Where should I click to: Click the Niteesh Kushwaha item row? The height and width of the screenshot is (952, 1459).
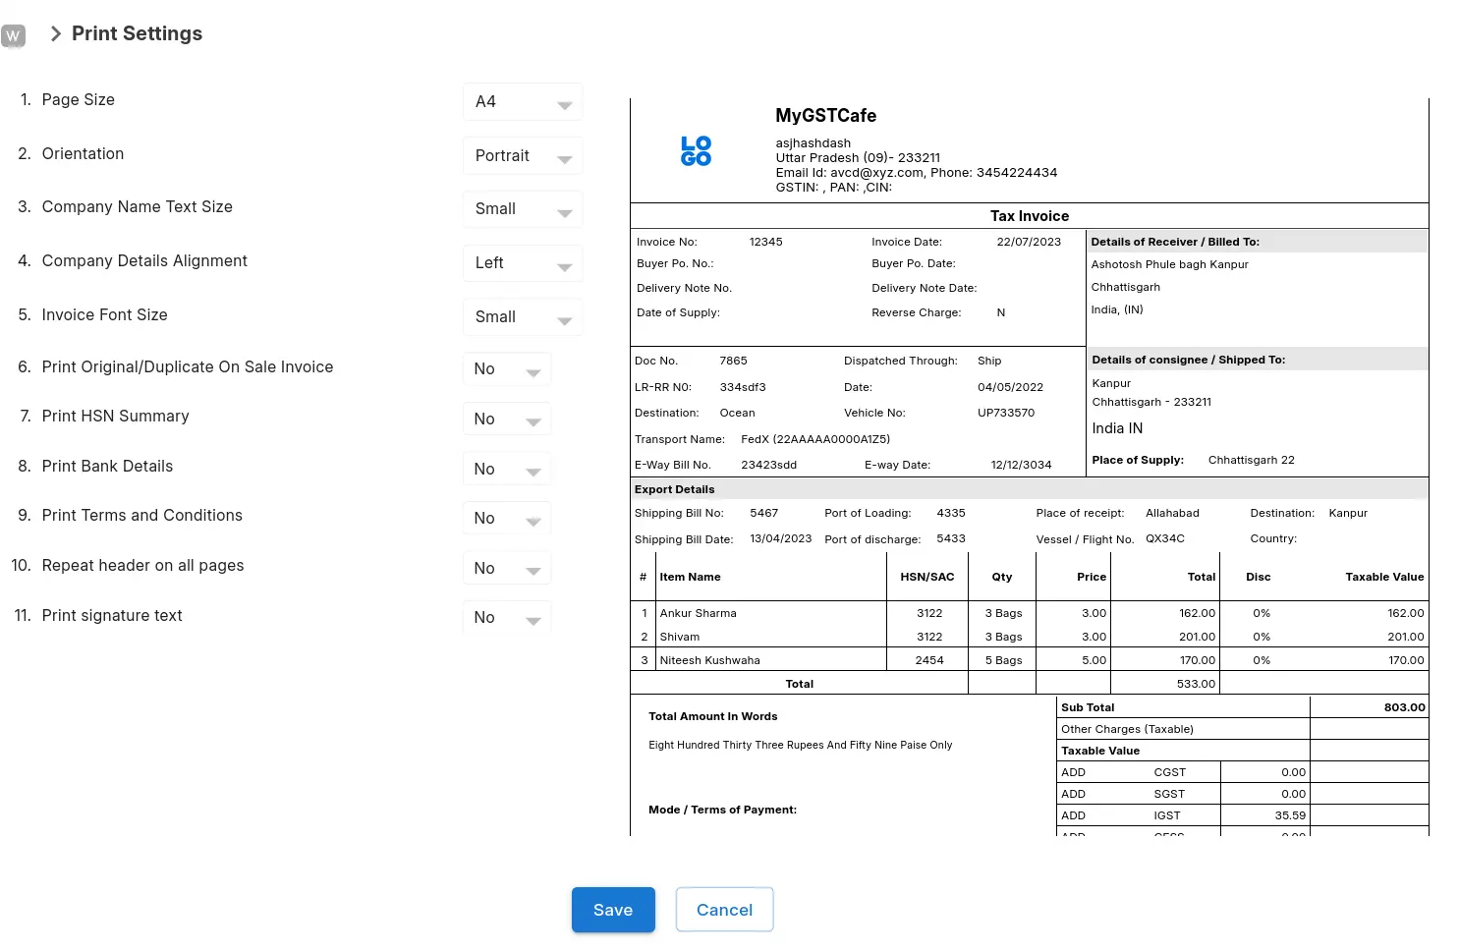1029,660
